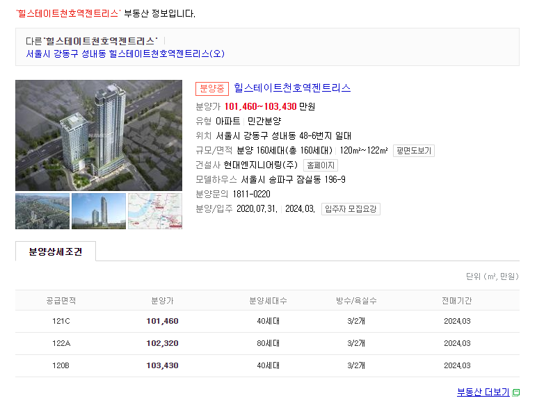Screen dimensions: 537x405
Task: Select the 분양상세조건 tab
Action: (56, 251)
